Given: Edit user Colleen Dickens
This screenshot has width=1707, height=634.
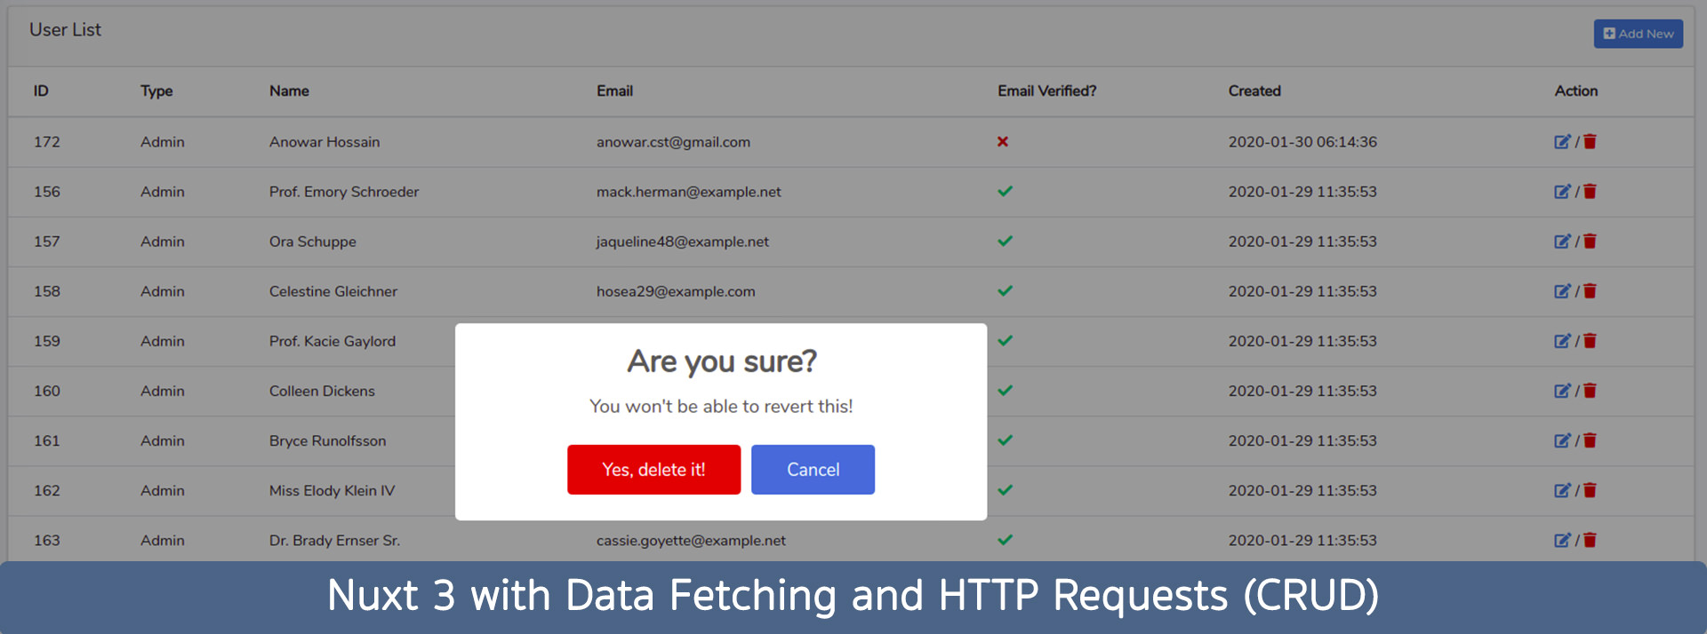Looking at the screenshot, I should (x=1562, y=391).
